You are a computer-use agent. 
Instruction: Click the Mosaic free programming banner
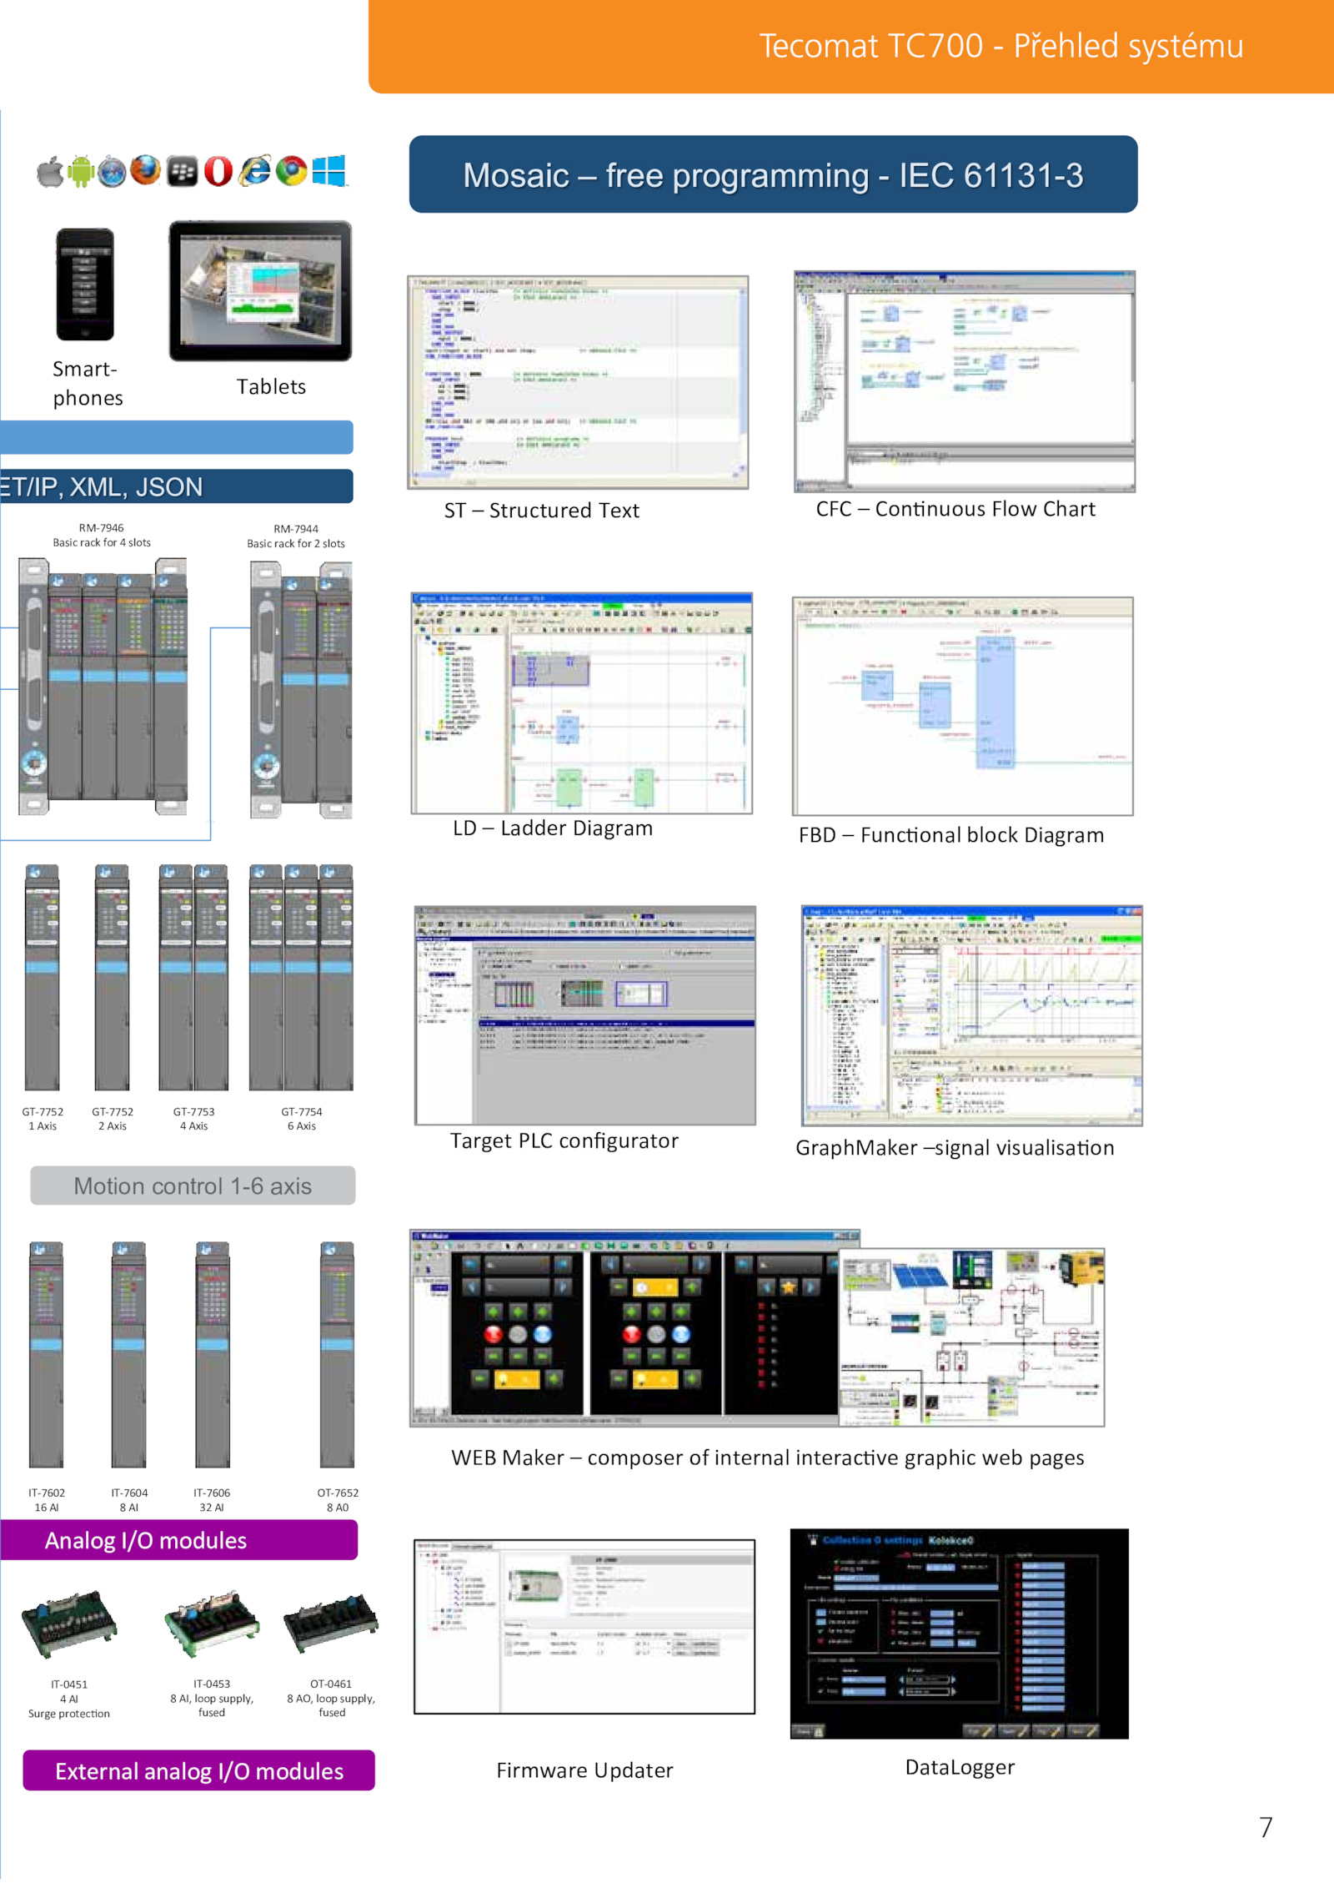[773, 174]
